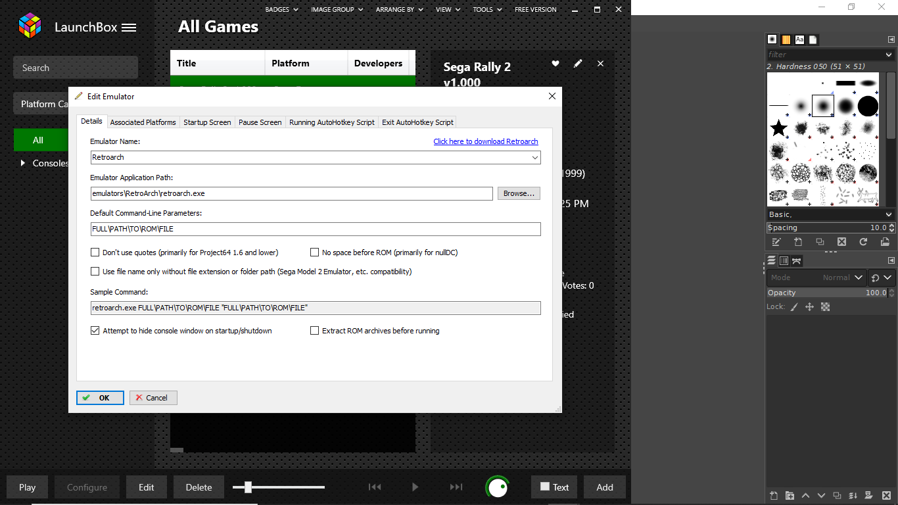Viewport: 898px width, 505px height.
Task: Click delete layer icon at bottom
Action: [x=886, y=496]
